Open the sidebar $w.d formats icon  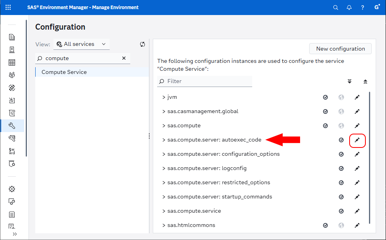click(12, 151)
